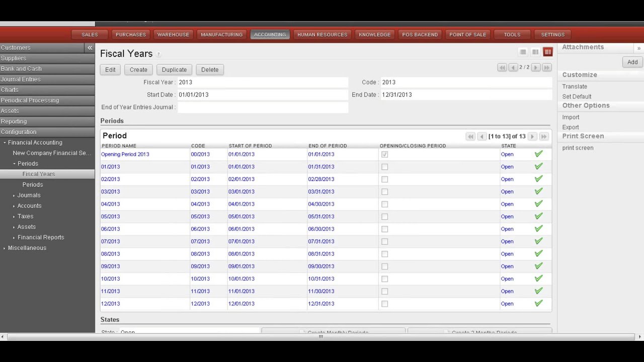Image resolution: width=644 pixels, height=362 pixels.
Task: Click Edit button for fiscal year
Action: pos(110,70)
